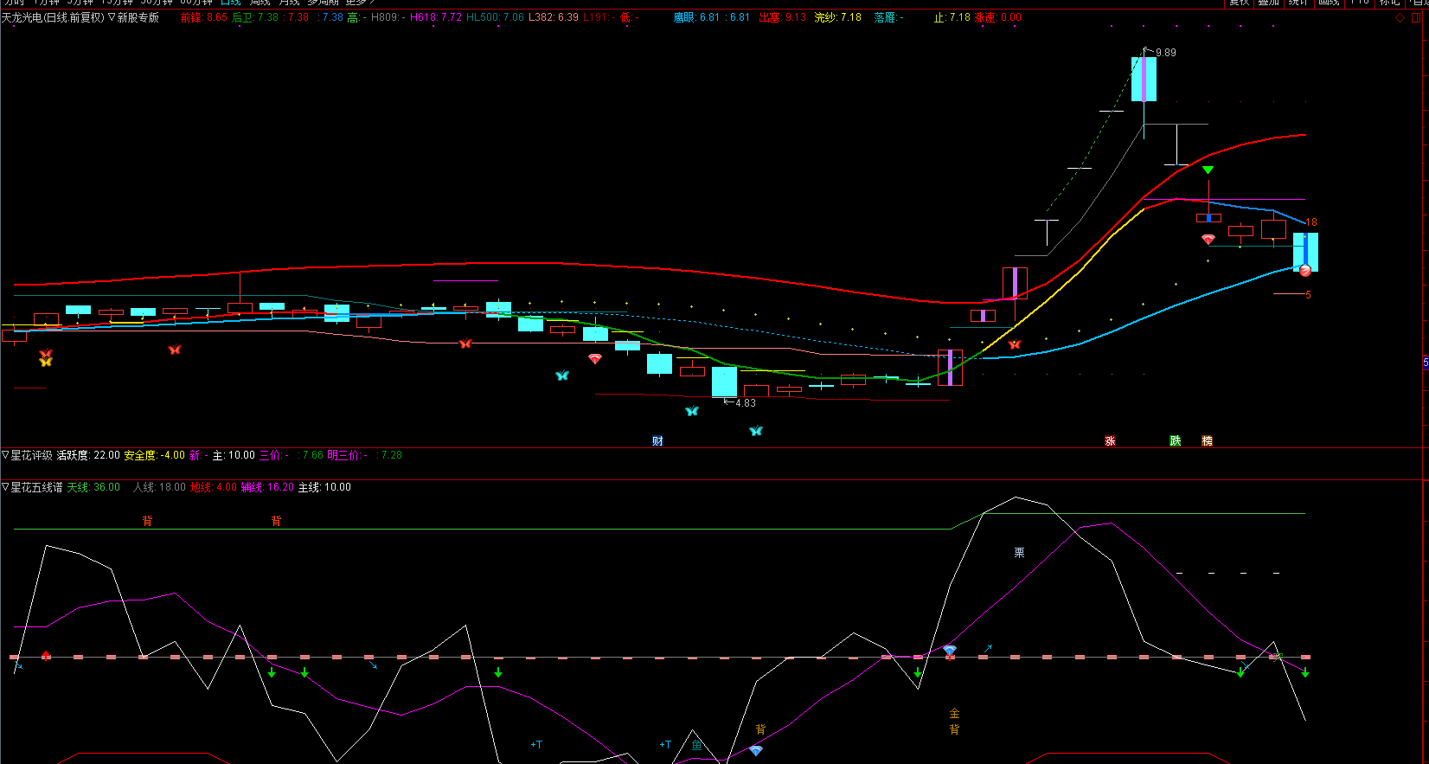Click the 星花评级 indicator name
The height and width of the screenshot is (764, 1429).
(x=31, y=455)
